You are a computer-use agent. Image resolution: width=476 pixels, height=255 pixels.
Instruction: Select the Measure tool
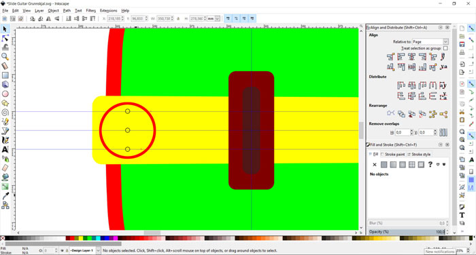(x=5, y=66)
